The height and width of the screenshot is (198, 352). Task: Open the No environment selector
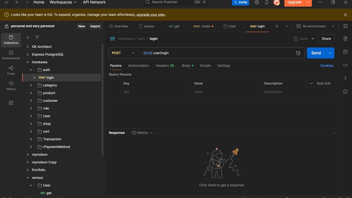(x=315, y=26)
